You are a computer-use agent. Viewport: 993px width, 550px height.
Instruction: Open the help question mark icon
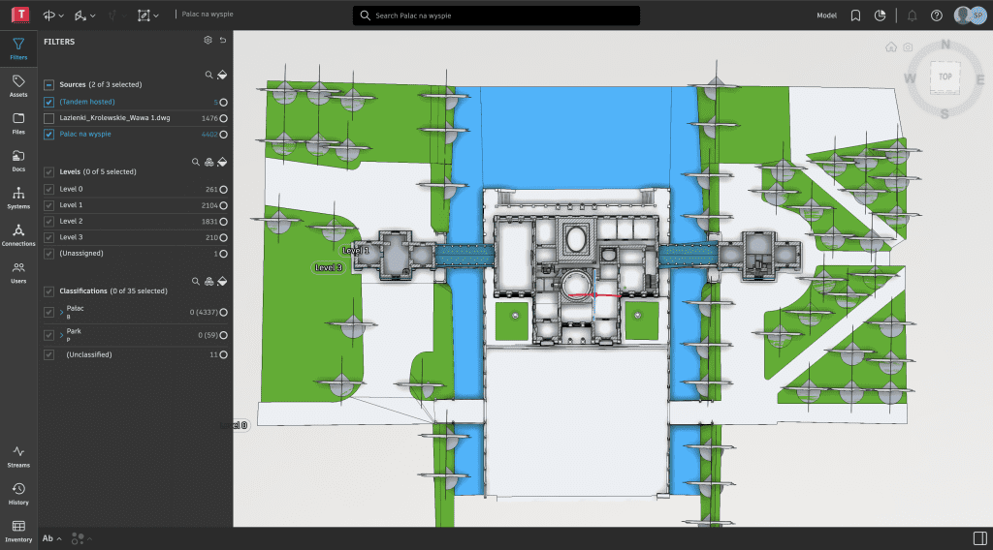click(937, 15)
